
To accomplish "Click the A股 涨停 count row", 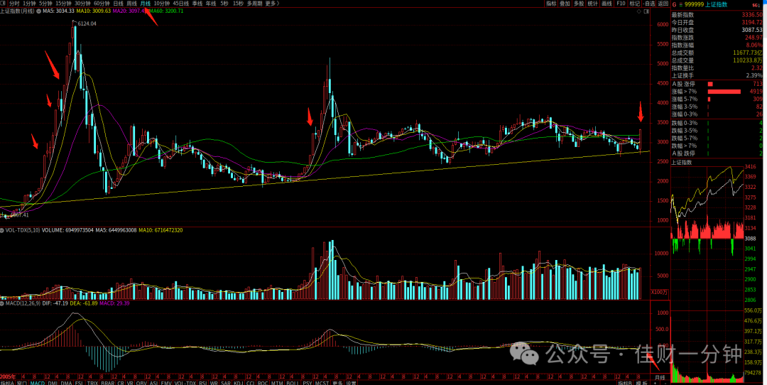I will coord(717,84).
